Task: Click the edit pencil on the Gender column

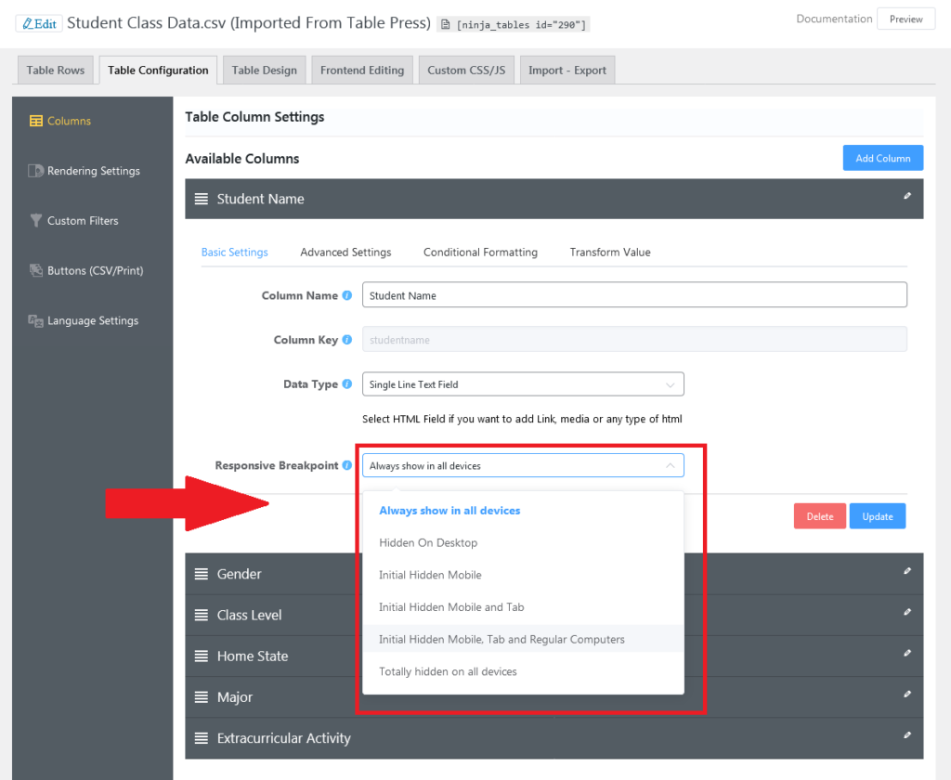Action: coord(906,573)
